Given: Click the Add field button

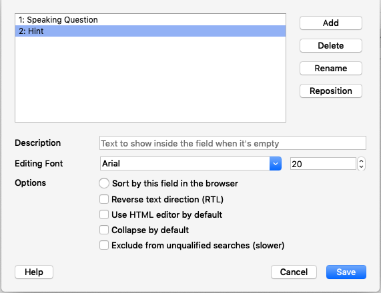Looking at the screenshot, I should (331, 23).
